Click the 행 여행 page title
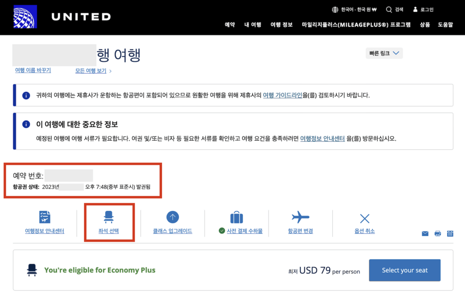 point(119,55)
